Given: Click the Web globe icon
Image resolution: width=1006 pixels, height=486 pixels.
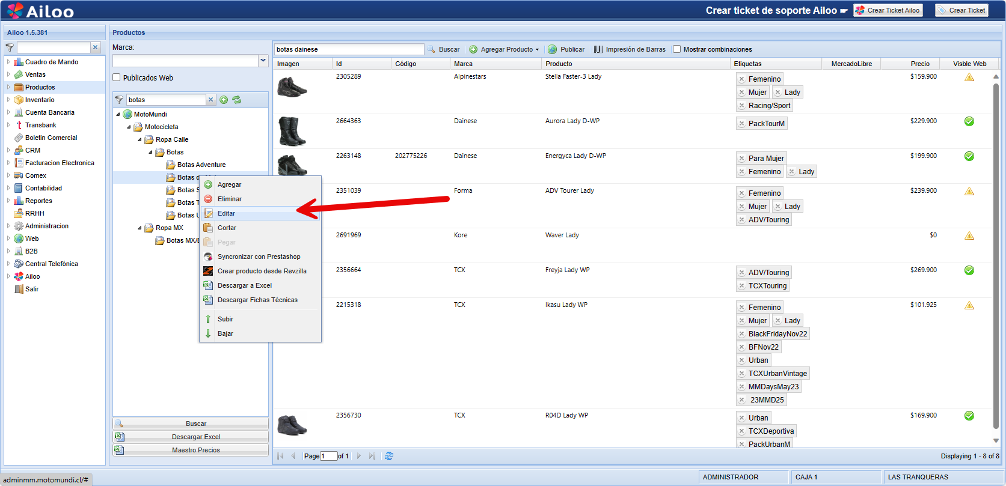Looking at the screenshot, I should click(x=19, y=238).
